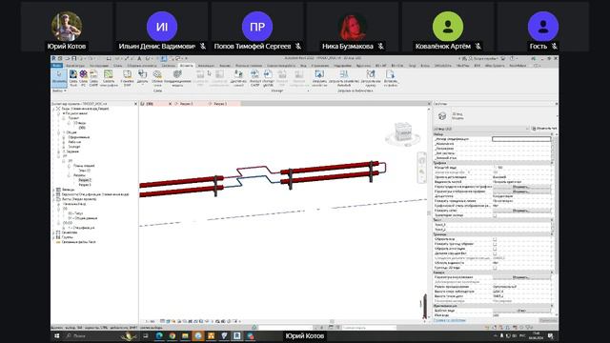Viewport: 610px width, 343px height.
Task: Click the Координационная модель ribbon icon
Action: point(177,77)
